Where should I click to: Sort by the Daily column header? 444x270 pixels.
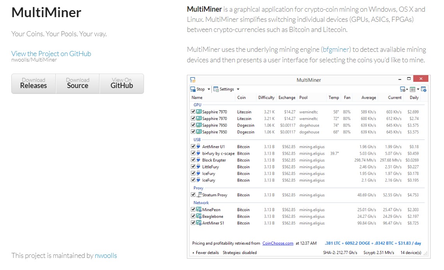(x=414, y=97)
